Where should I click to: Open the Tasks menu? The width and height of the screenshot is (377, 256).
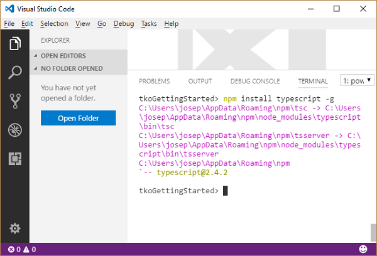tap(149, 24)
